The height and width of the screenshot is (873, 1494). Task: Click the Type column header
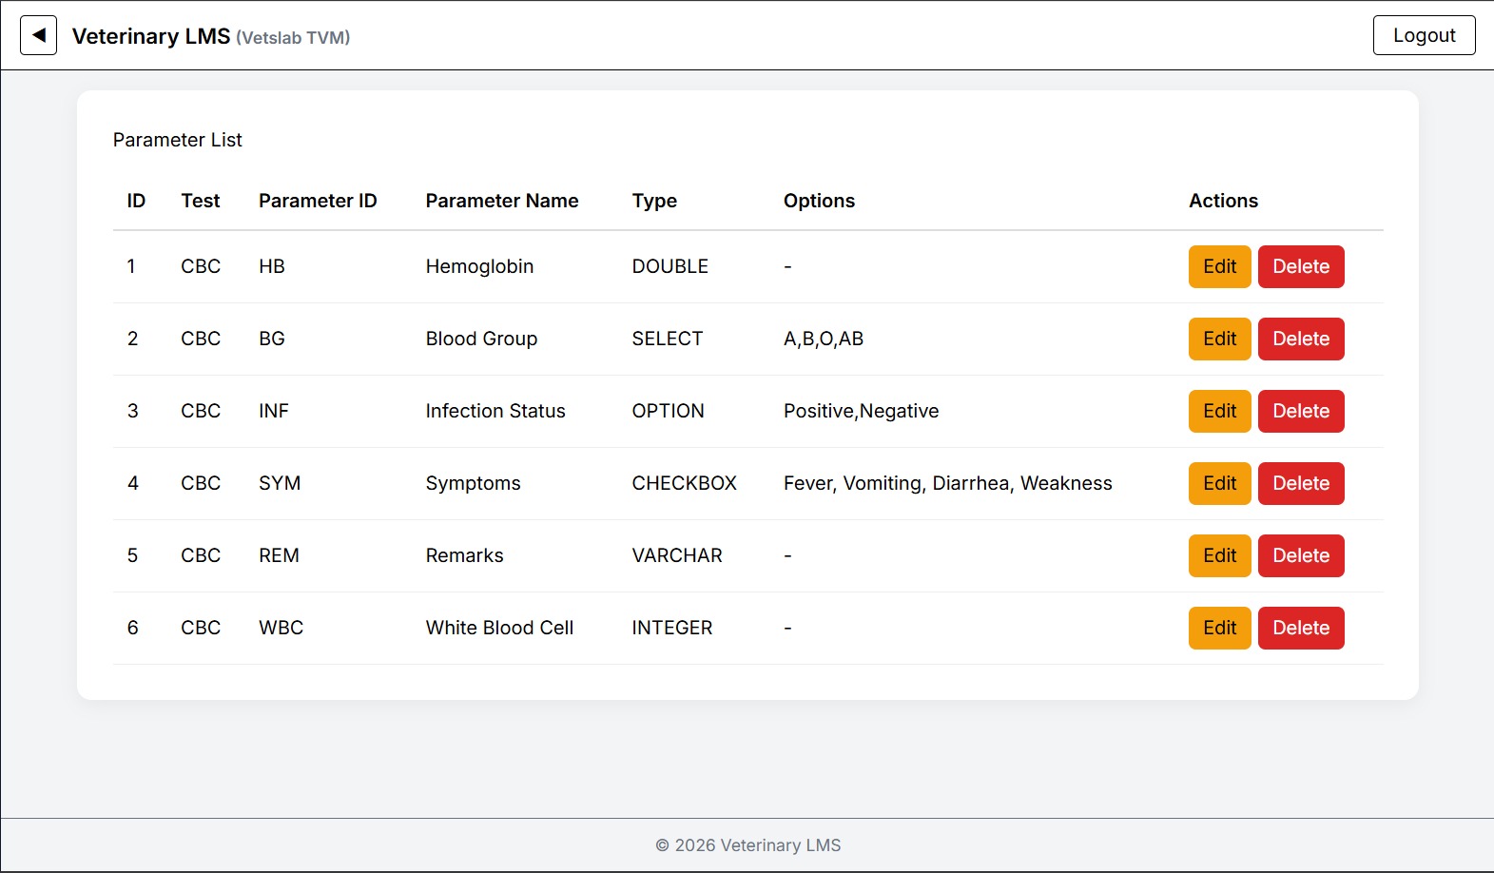click(654, 201)
